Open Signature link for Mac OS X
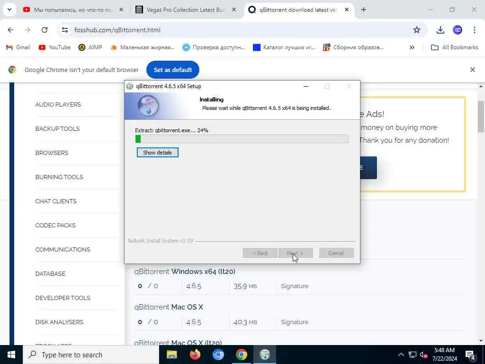This screenshot has width=485, height=364. coord(295,322)
